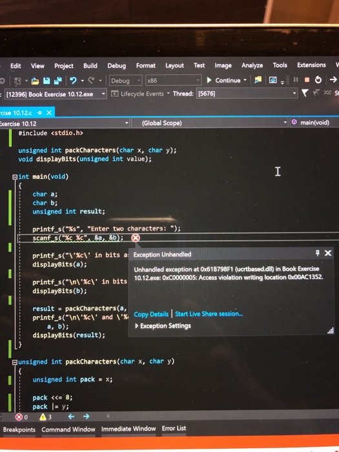Stop debugging with the red square icon
Screen dimensions: 339x452
[x=307, y=79]
